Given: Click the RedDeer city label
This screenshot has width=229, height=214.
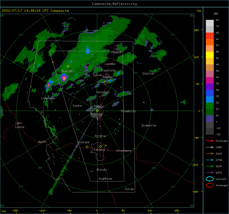Looking at the screenshot, I should (108, 77).
